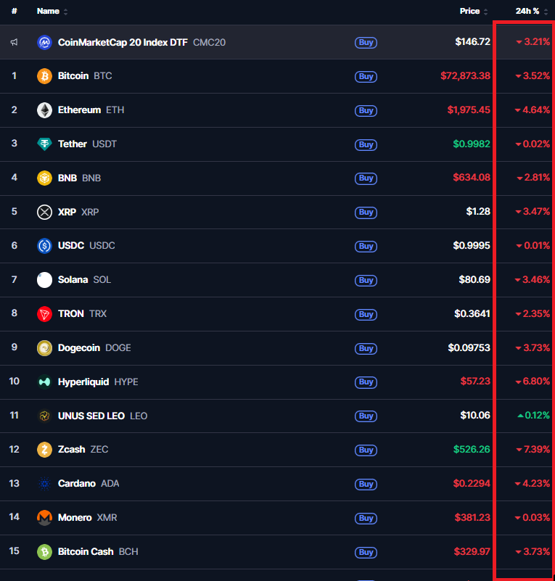Click the Tether coin logo
The width and height of the screenshot is (555, 581).
click(x=44, y=144)
